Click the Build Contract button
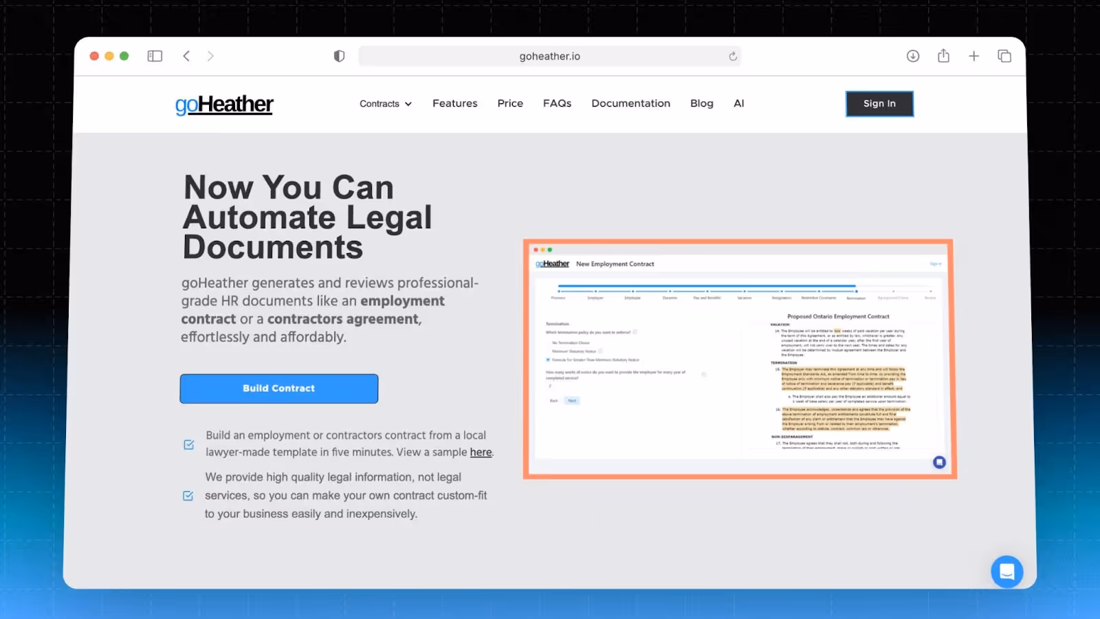Viewport: 1100px width, 619px height. coord(279,389)
